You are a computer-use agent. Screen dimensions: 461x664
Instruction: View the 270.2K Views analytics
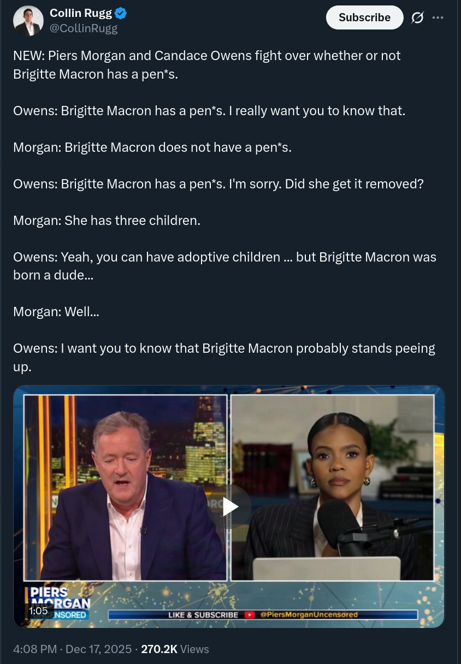click(175, 649)
